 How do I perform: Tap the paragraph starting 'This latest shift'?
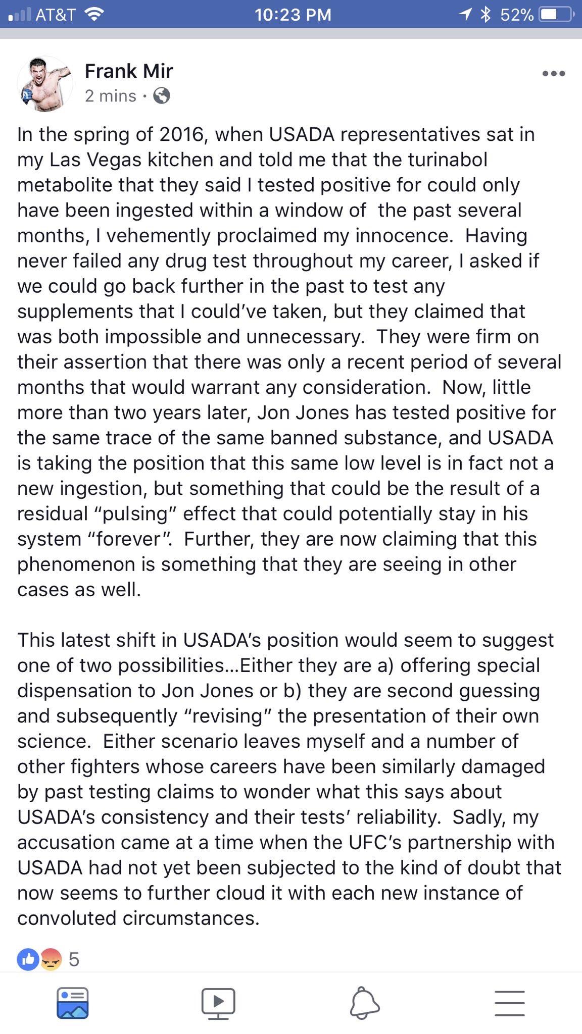pos(289,779)
